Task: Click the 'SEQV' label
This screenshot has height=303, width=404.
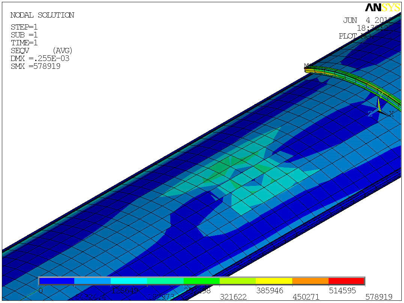Action: [x=20, y=50]
